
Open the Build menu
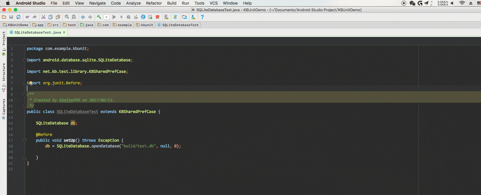[172, 3]
